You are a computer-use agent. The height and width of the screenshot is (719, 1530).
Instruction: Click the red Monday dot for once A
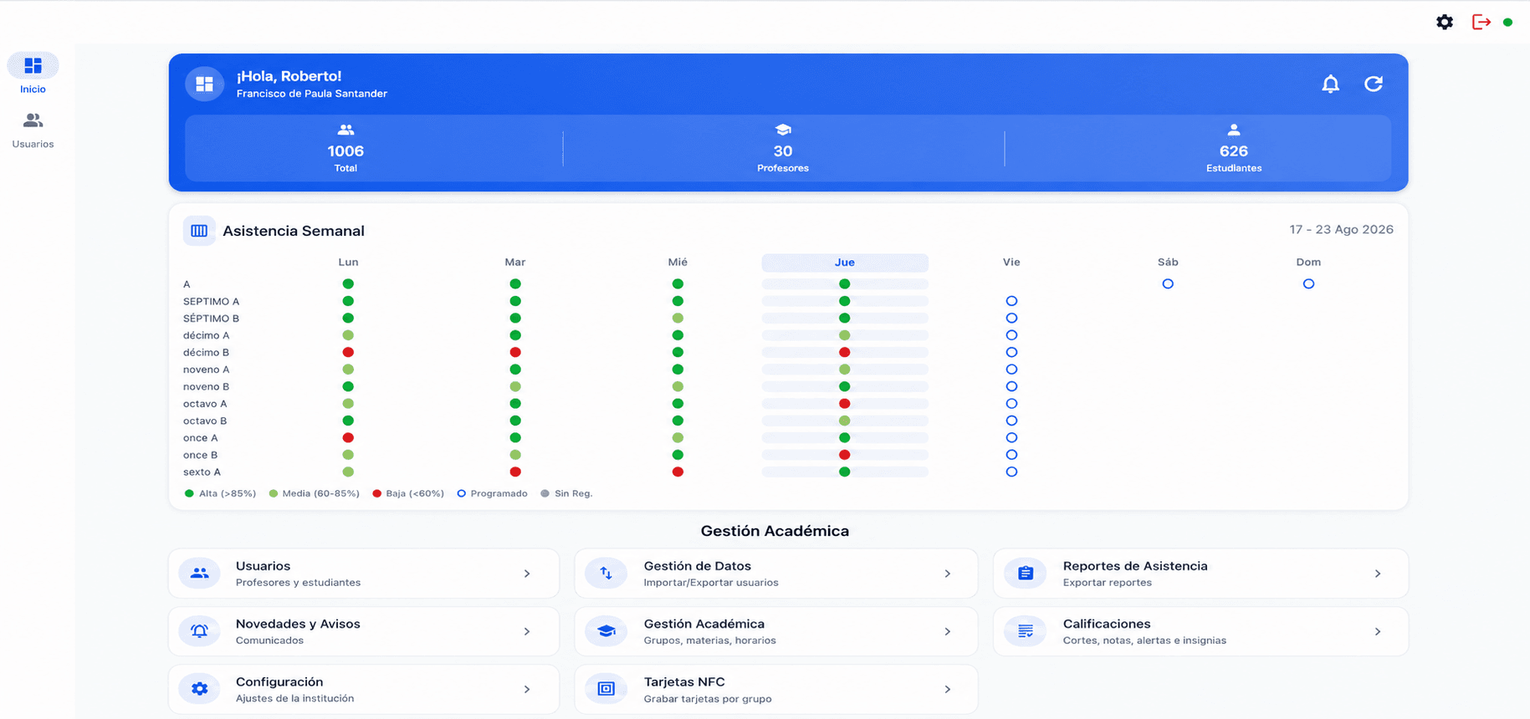pos(348,438)
